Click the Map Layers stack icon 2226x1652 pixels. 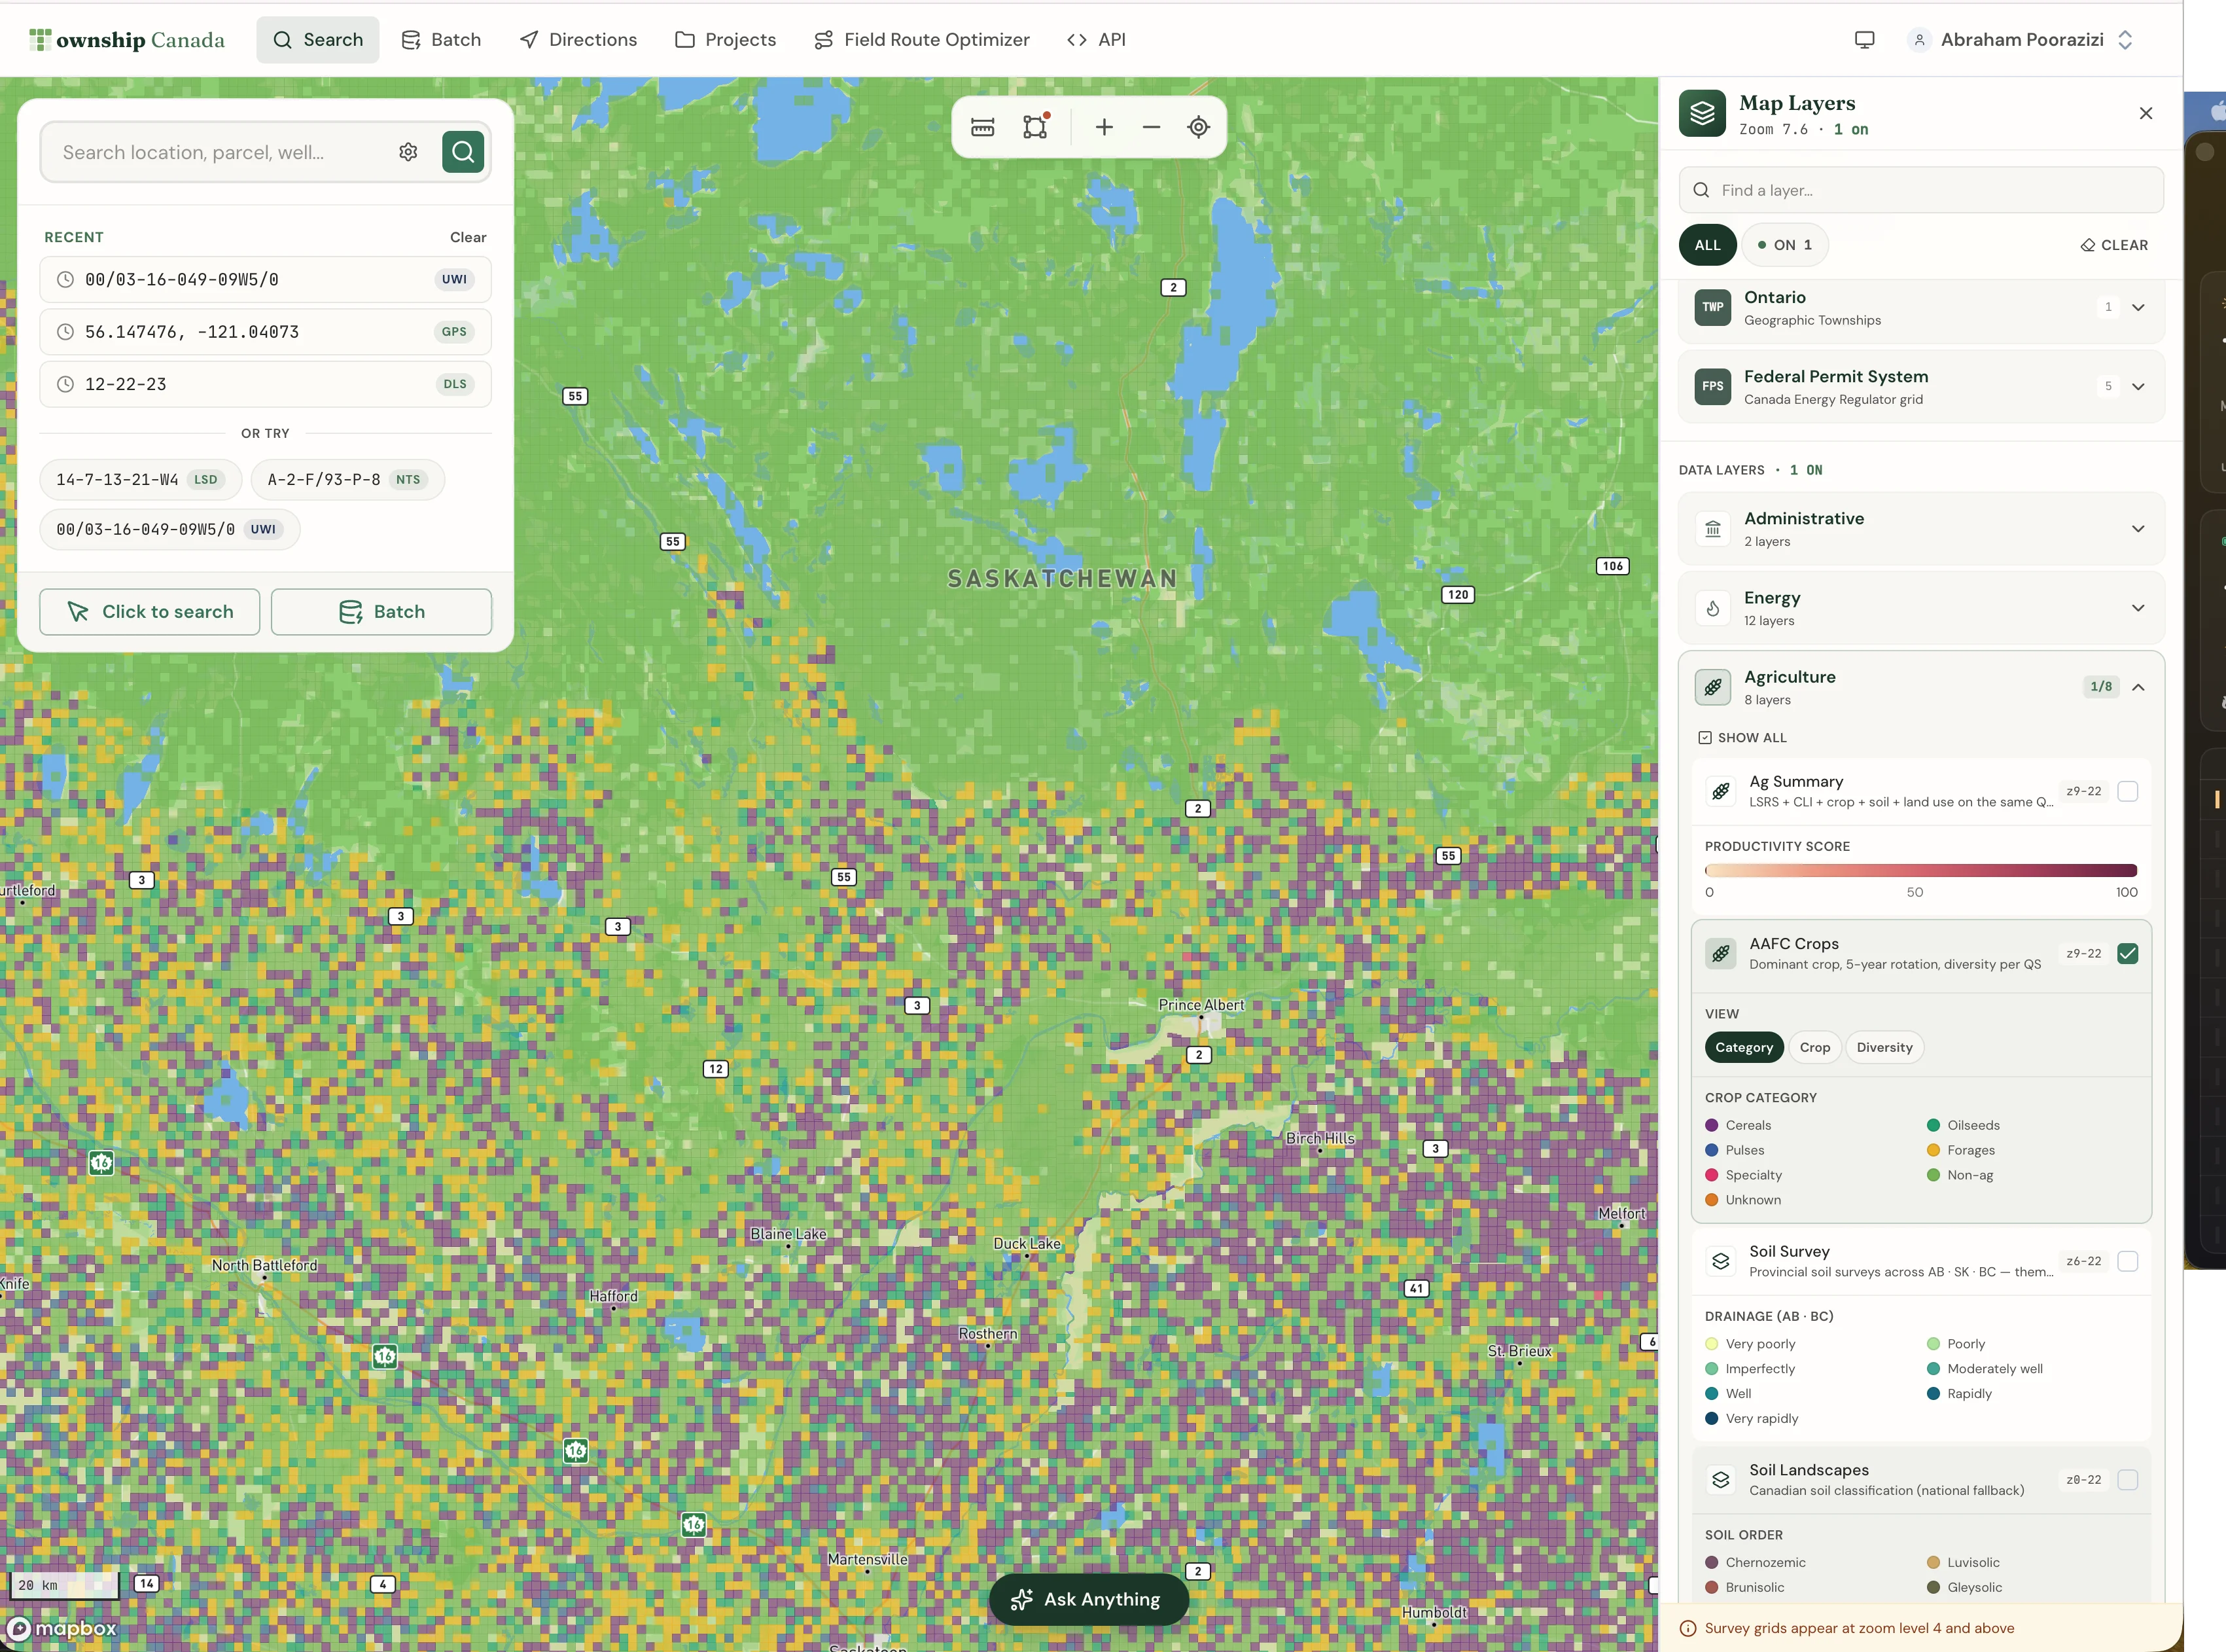[x=1703, y=114]
